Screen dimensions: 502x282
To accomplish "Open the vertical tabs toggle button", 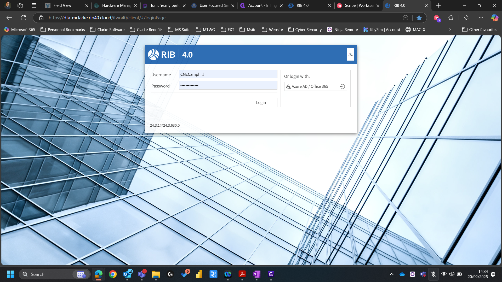I will pyautogui.click(x=34, y=5).
